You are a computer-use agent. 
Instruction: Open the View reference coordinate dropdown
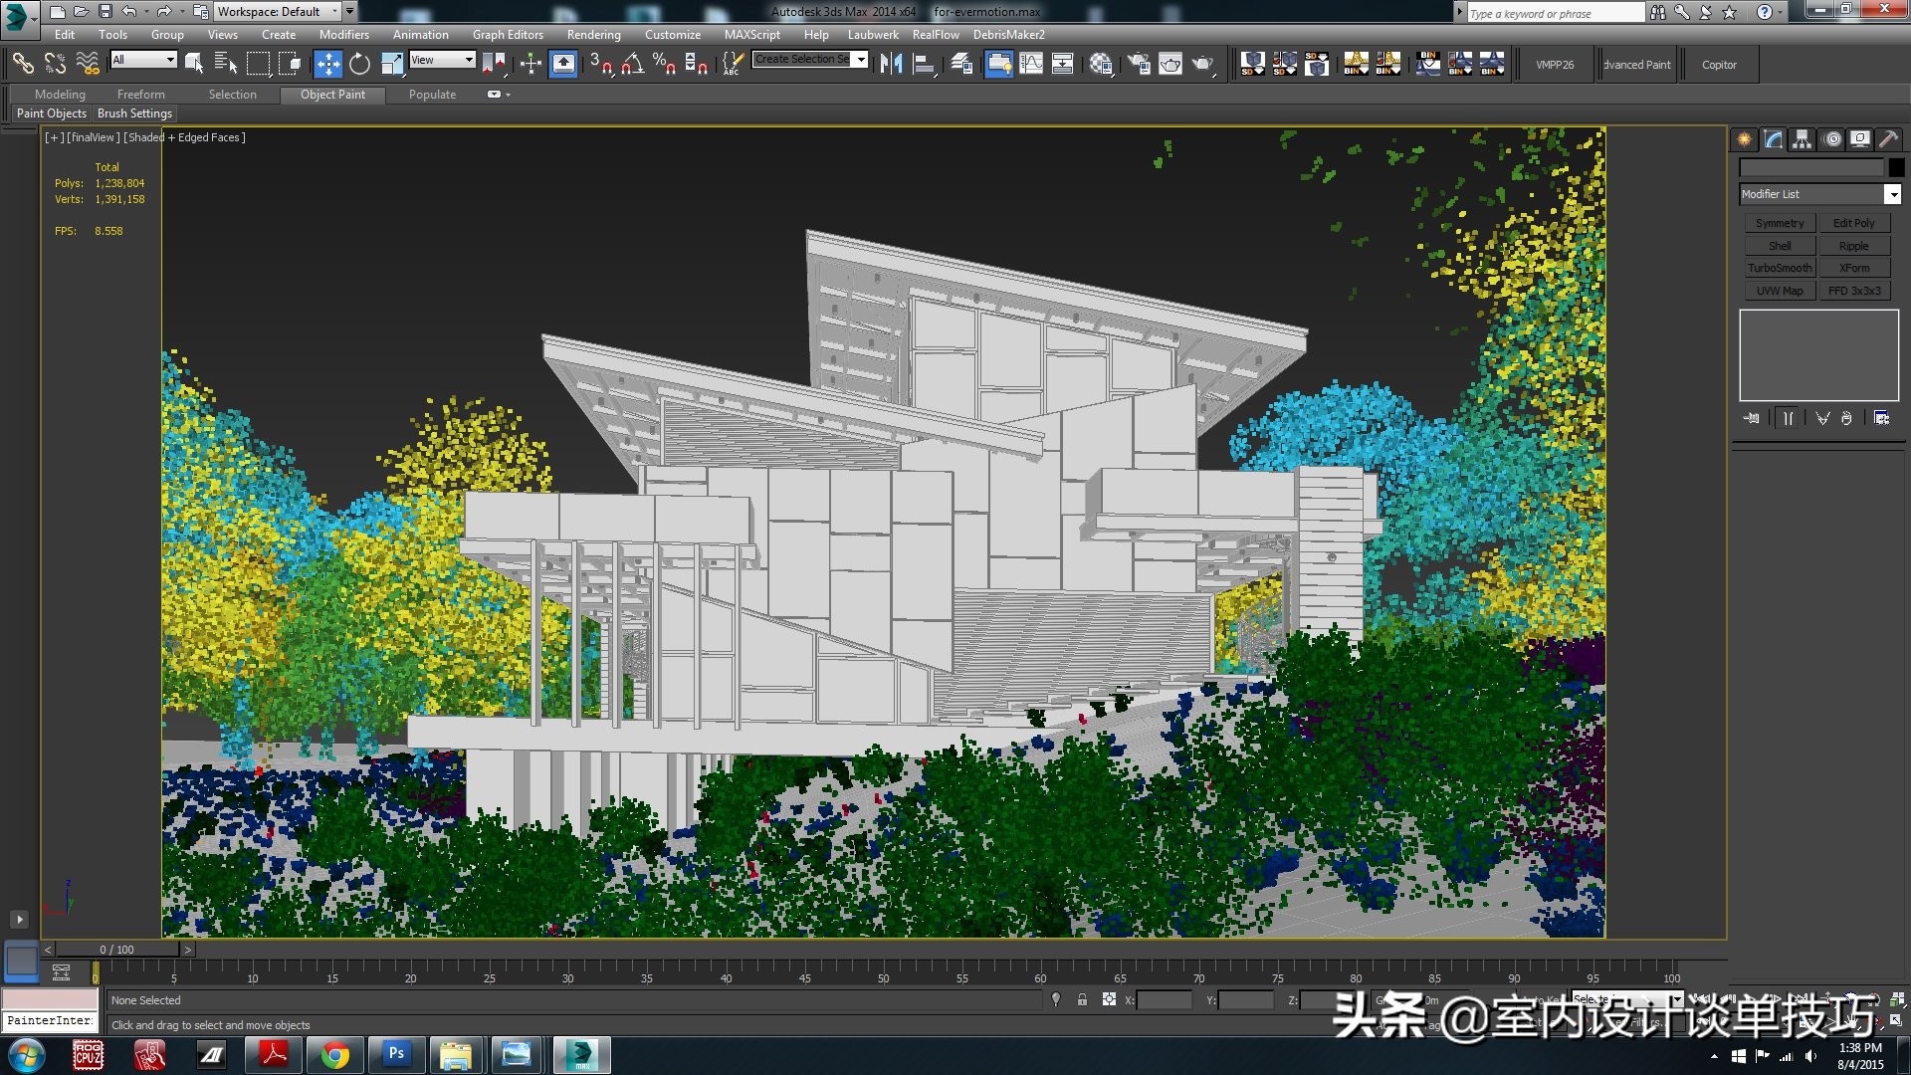coord(442,60)
